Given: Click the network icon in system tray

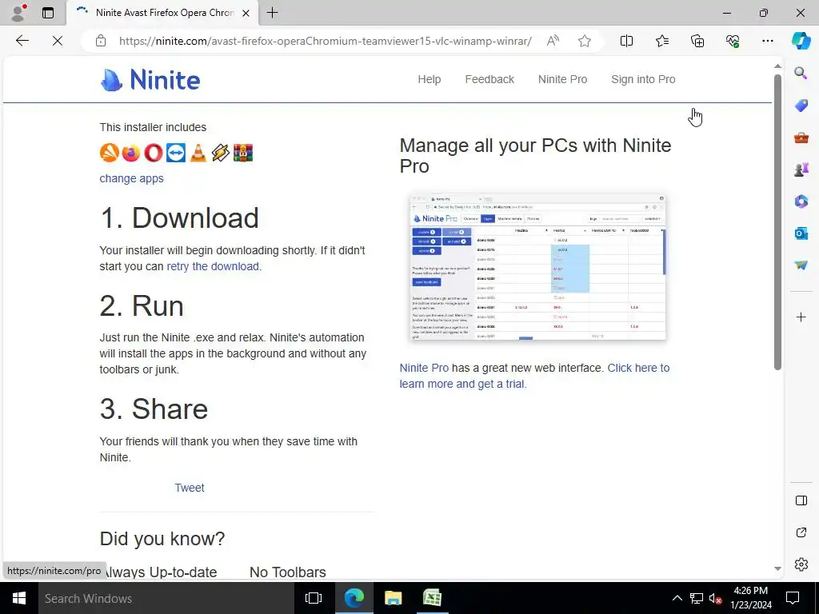Looking at the screenshot, I should point(697,598).
